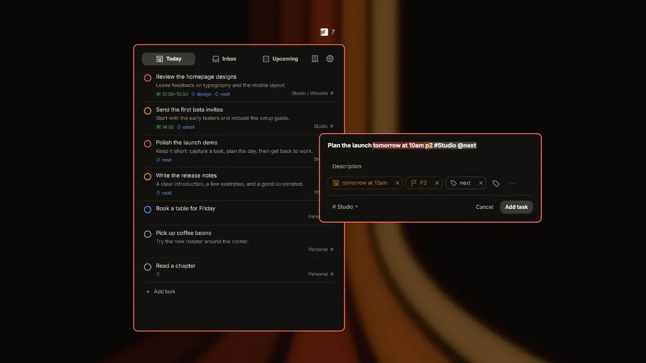Open 'Book a table for Friday' task title

[x=185, y=208]
